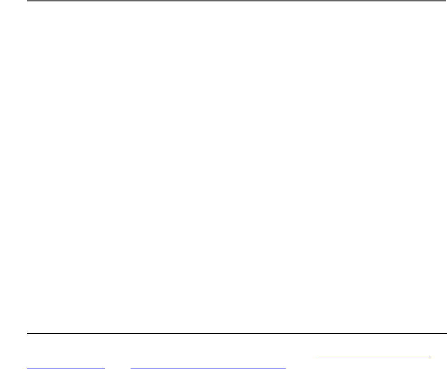Viewport: 447px width, 369px height.
Task: Click the blank content area between dividers
Action: [x=236, y=167]
